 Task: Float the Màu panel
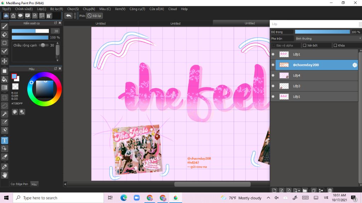click(x=56, y=69)
